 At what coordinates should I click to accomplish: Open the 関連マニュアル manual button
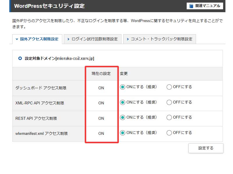(x=205, y=6)
